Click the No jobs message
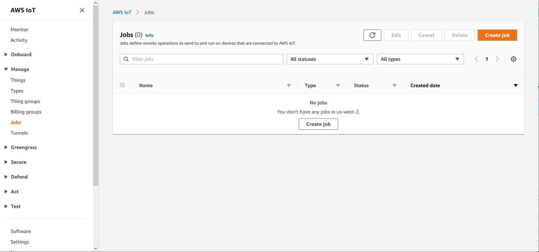Image resolution: width=539 pixels, height=252 pixels. [318, 103]
